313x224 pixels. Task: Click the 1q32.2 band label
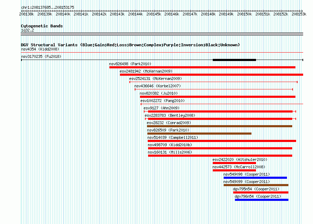coord(27,30)
